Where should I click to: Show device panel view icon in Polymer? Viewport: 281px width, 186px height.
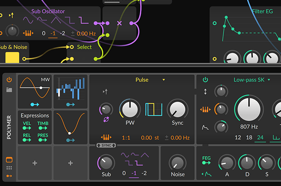9,160
